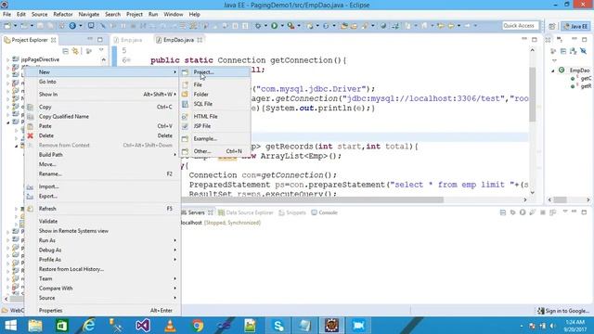
Task: Open Internet Explorer from taskbar
Action: click(x=89, y=326)
